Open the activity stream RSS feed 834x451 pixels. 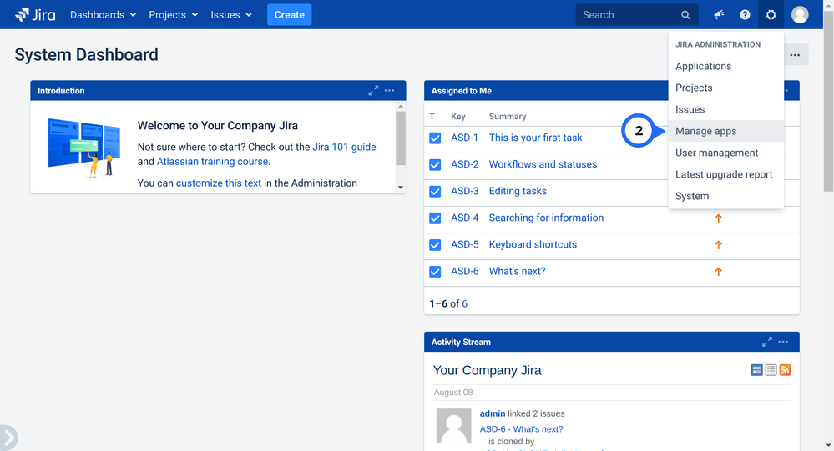coord(785,370)
